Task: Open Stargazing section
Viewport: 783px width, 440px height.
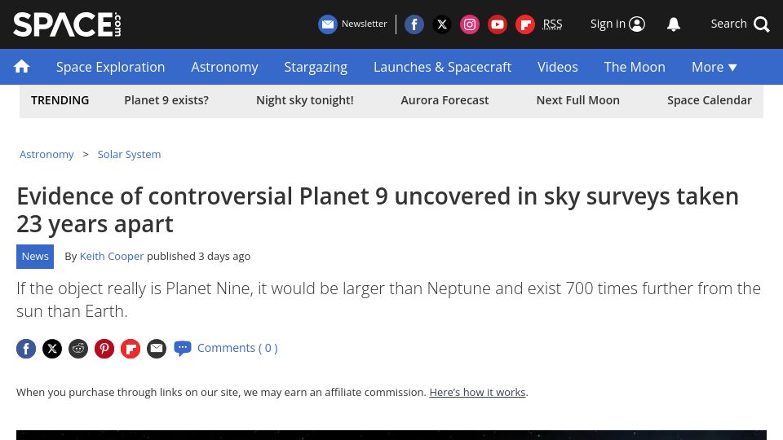Action: click(x=316, y=67)
